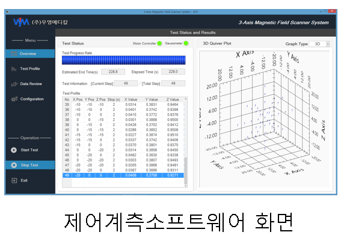Click the 3D quiver plot area
The height and width of the screenshot is (235, 344).
click(x=265, y=119)
